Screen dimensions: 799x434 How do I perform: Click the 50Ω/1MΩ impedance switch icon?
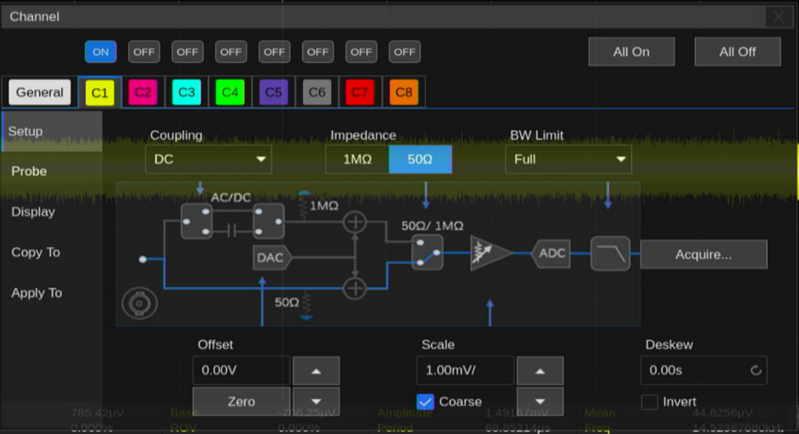[427, 253]
